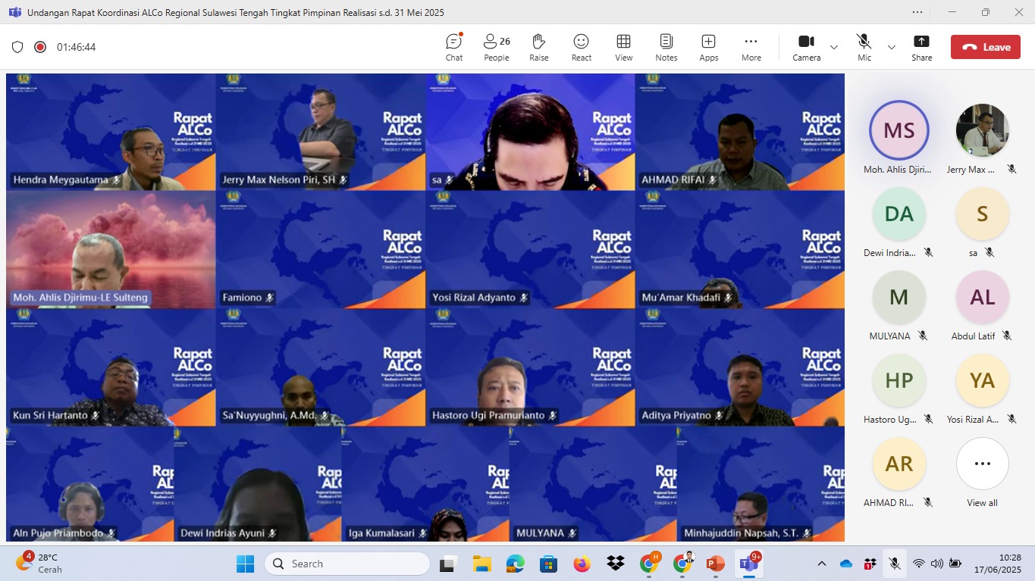Expand the Mic options dropdown arrow

coord(892,47)
